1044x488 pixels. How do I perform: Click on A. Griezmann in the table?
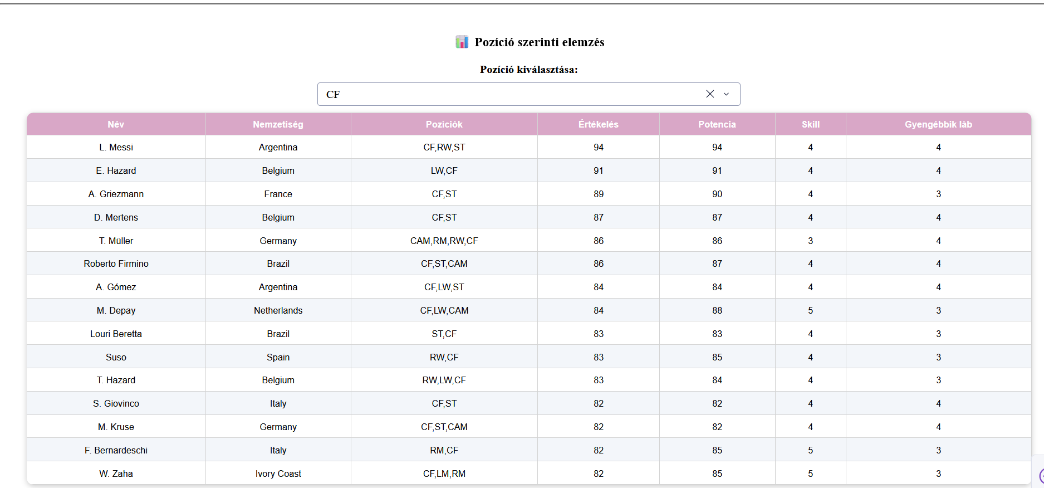pos(116,194)
